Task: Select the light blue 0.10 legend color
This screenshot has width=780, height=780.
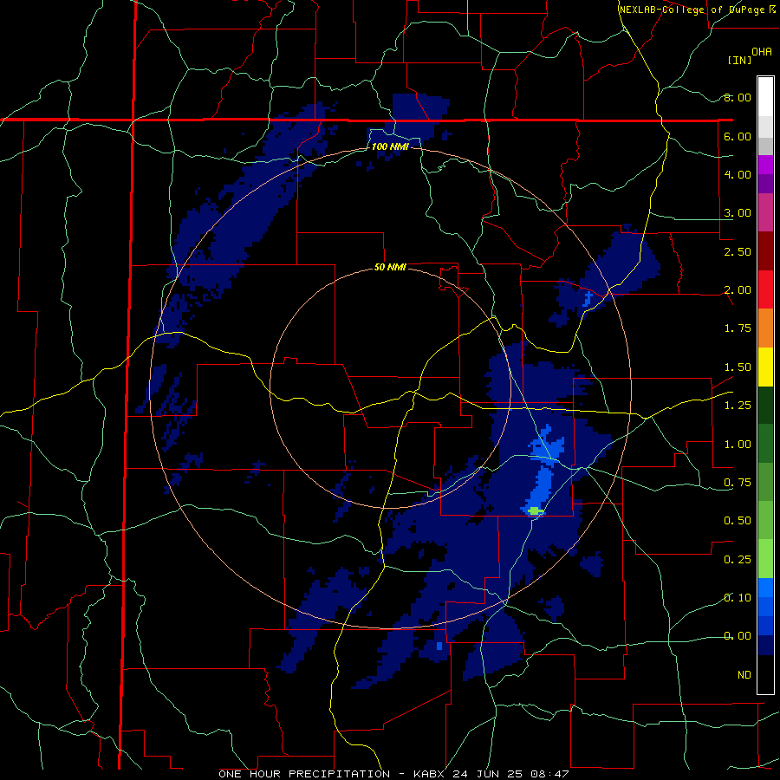Action: point(765,588)
